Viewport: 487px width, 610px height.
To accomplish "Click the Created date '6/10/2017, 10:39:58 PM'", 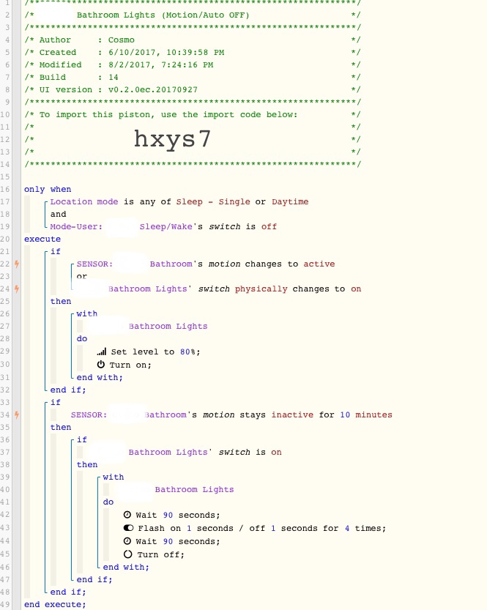I will point(166,52).
